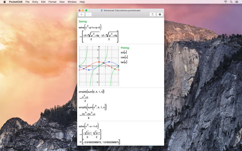Open the PocketCAS application menu

coord(15,2)
